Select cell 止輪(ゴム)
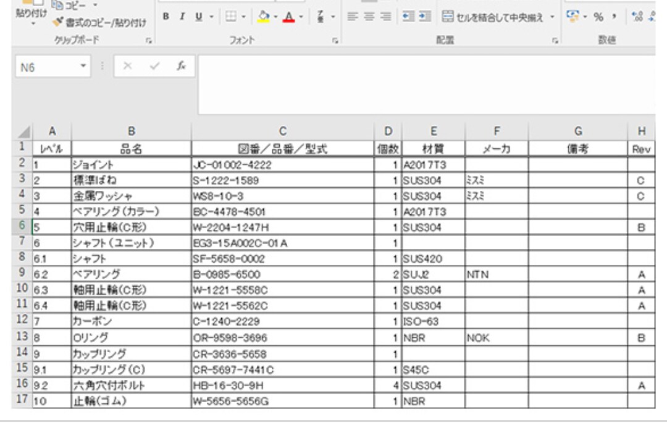667x433 pixels. tap(131, 401)
